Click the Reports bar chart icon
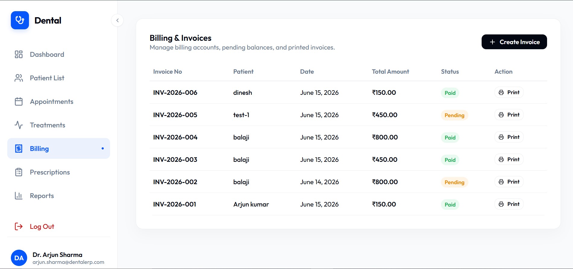 (x=19, y=196)
